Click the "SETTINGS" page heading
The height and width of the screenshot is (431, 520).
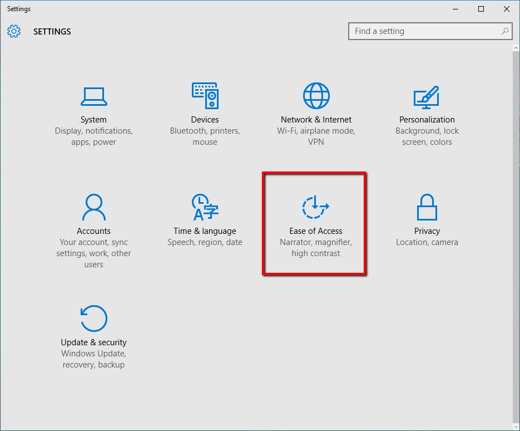point(52,32)
